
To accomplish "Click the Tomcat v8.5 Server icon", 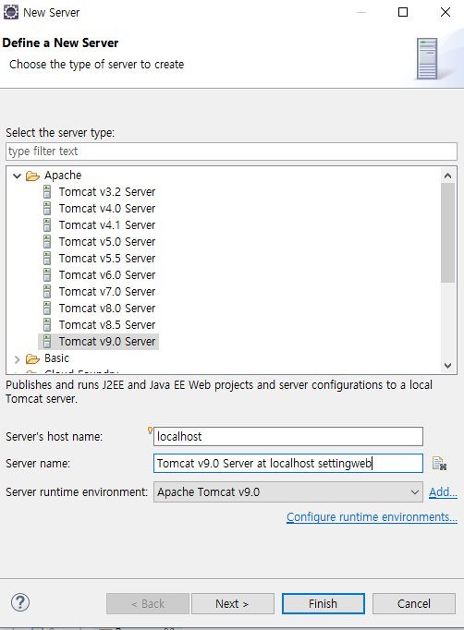I will (x=47, y=324).
